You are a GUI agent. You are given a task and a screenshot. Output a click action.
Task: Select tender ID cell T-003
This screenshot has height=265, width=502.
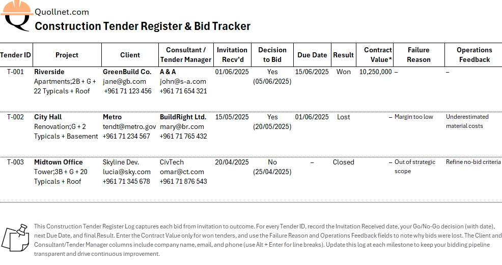pyautogui.click(x=15, y=162)
